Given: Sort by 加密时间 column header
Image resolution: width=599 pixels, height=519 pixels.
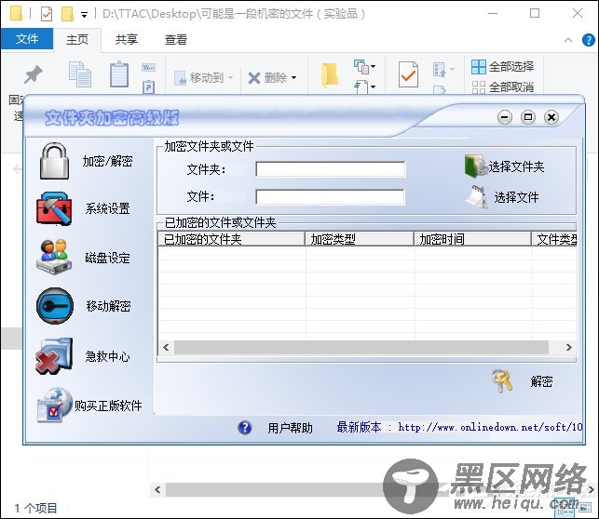Looking at the screenshot, I should tap(473, 239).
